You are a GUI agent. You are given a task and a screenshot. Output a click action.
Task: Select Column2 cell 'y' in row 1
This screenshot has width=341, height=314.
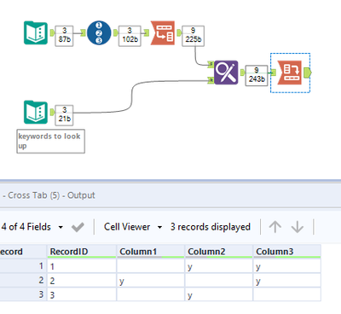pyautogui.click(x=219, y=266)
